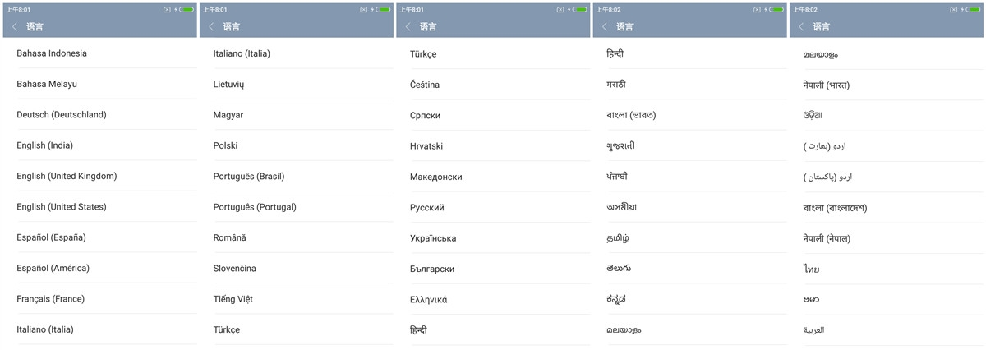Image resolution: width=986 pixels, height=350 pixels.
Task: Tap back arrow above Čeština list
Action: pos(408,27)
